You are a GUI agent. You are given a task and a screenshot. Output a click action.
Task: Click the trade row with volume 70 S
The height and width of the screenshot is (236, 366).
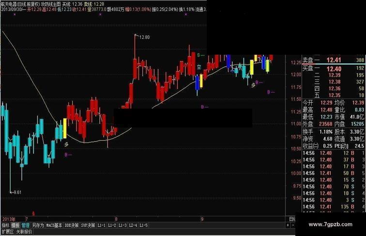333,187
